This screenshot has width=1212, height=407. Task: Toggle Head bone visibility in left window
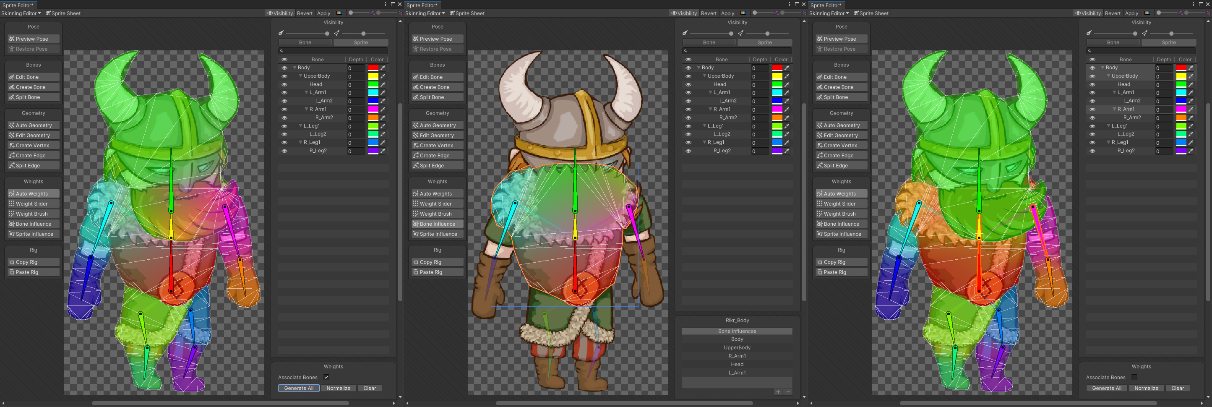pyautogui.click(x=284, y=85)
